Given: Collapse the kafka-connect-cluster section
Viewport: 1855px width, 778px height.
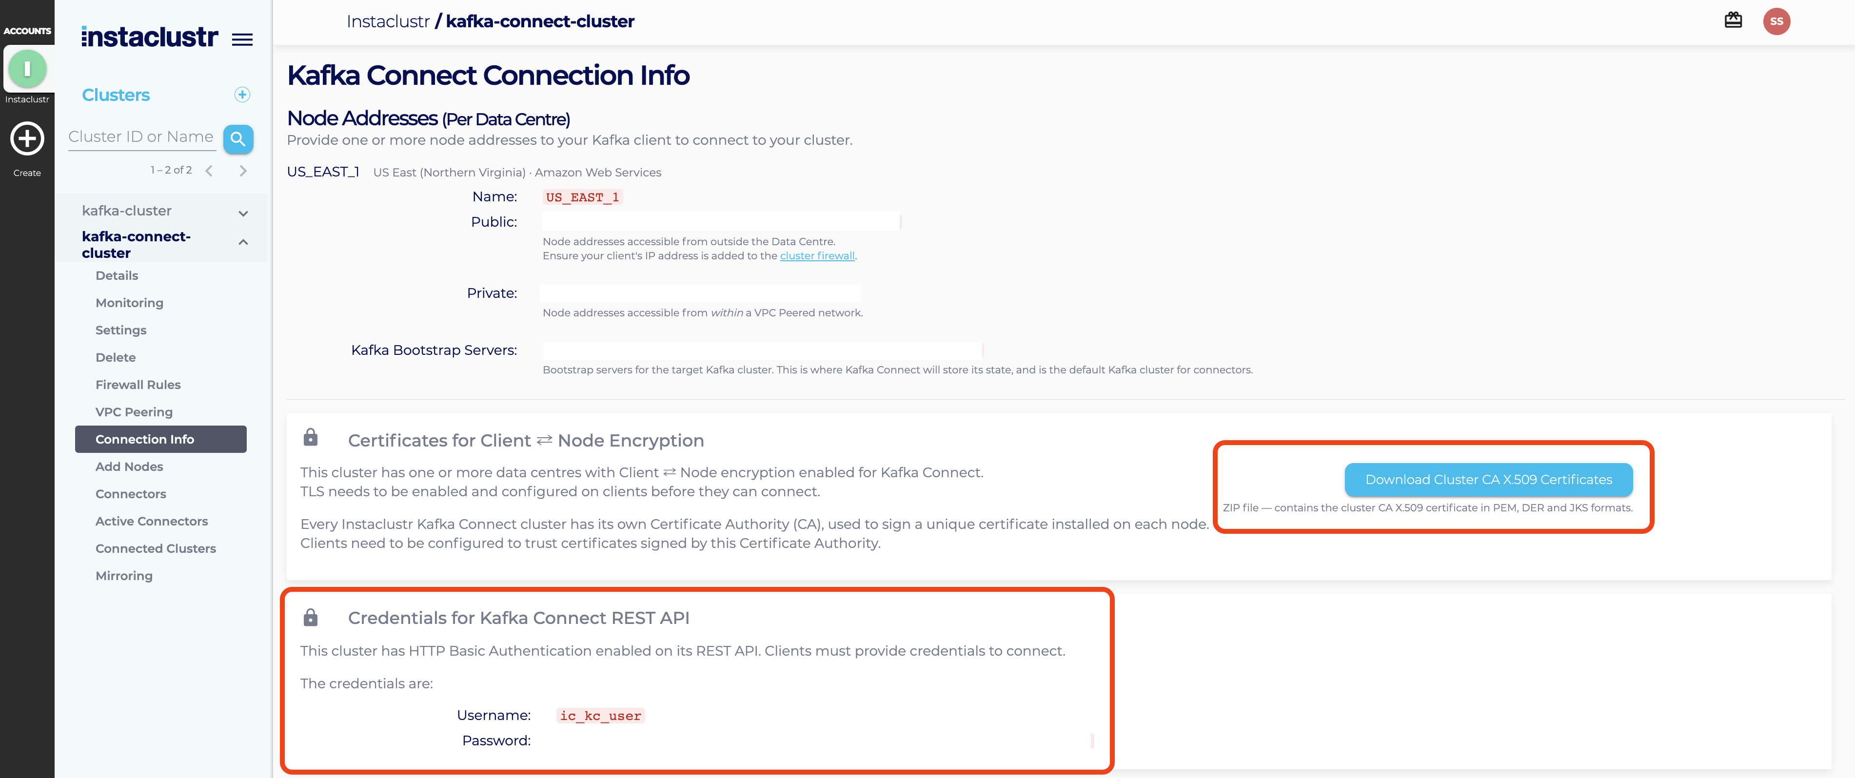Looking at the screenshot, I should 243,243.
